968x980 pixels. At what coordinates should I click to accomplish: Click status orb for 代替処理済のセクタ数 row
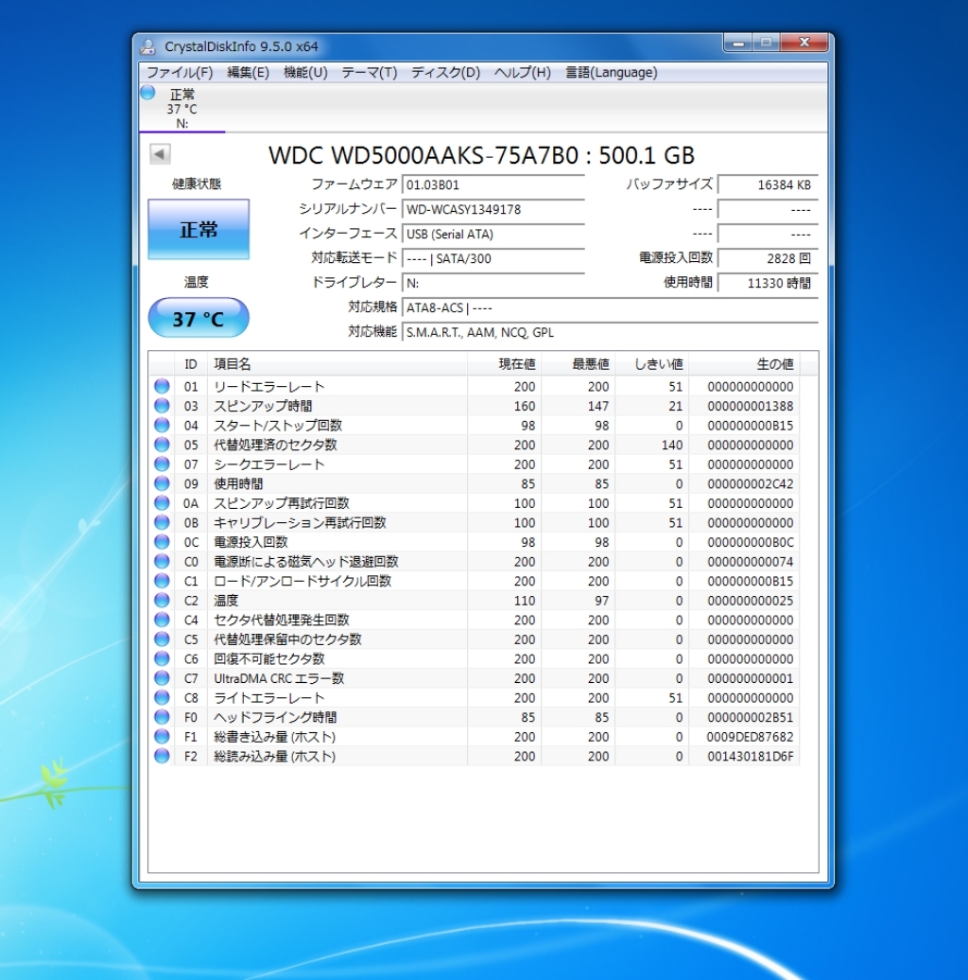click(162, 445)
